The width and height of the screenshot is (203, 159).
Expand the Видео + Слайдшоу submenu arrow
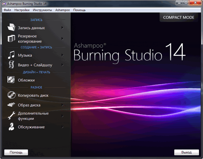tap(62, 65)
